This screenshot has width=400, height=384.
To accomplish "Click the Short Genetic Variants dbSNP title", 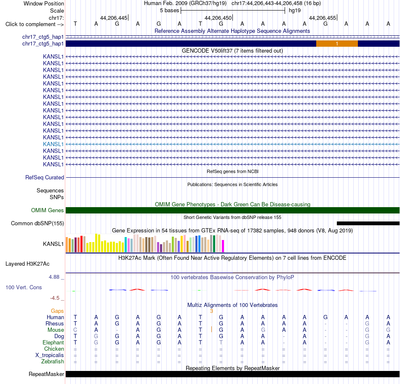I will (232, 217).
